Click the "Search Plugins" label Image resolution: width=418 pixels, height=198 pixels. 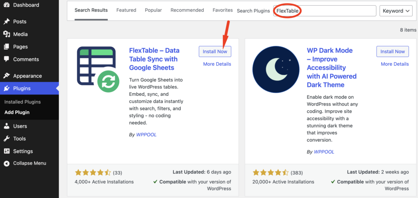253,11
